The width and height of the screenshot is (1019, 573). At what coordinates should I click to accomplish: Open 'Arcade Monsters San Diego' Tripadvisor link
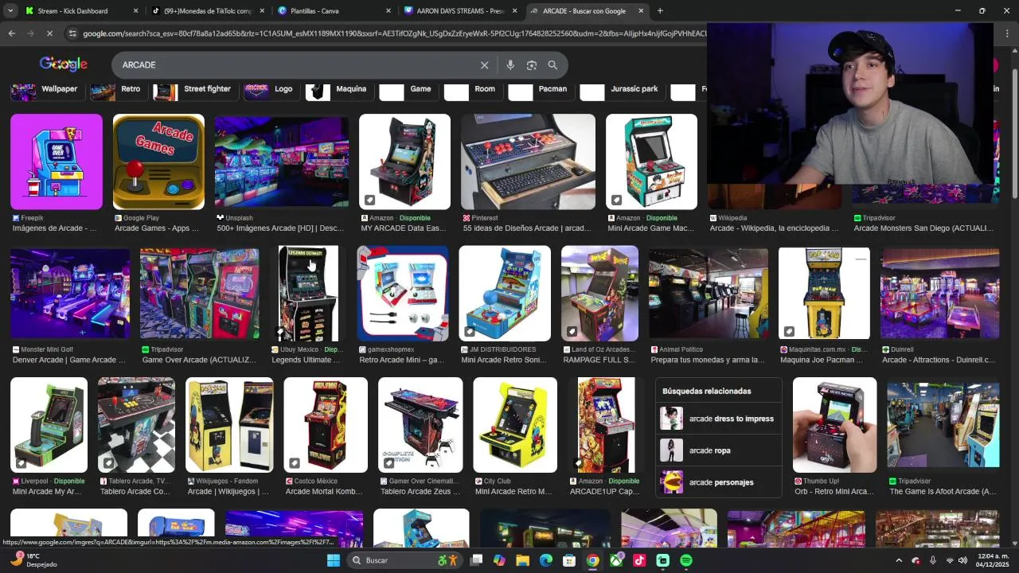tap(923, 228)
